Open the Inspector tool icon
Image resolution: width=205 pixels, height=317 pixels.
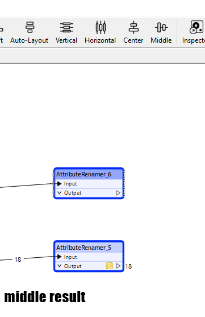pos(196,27)
